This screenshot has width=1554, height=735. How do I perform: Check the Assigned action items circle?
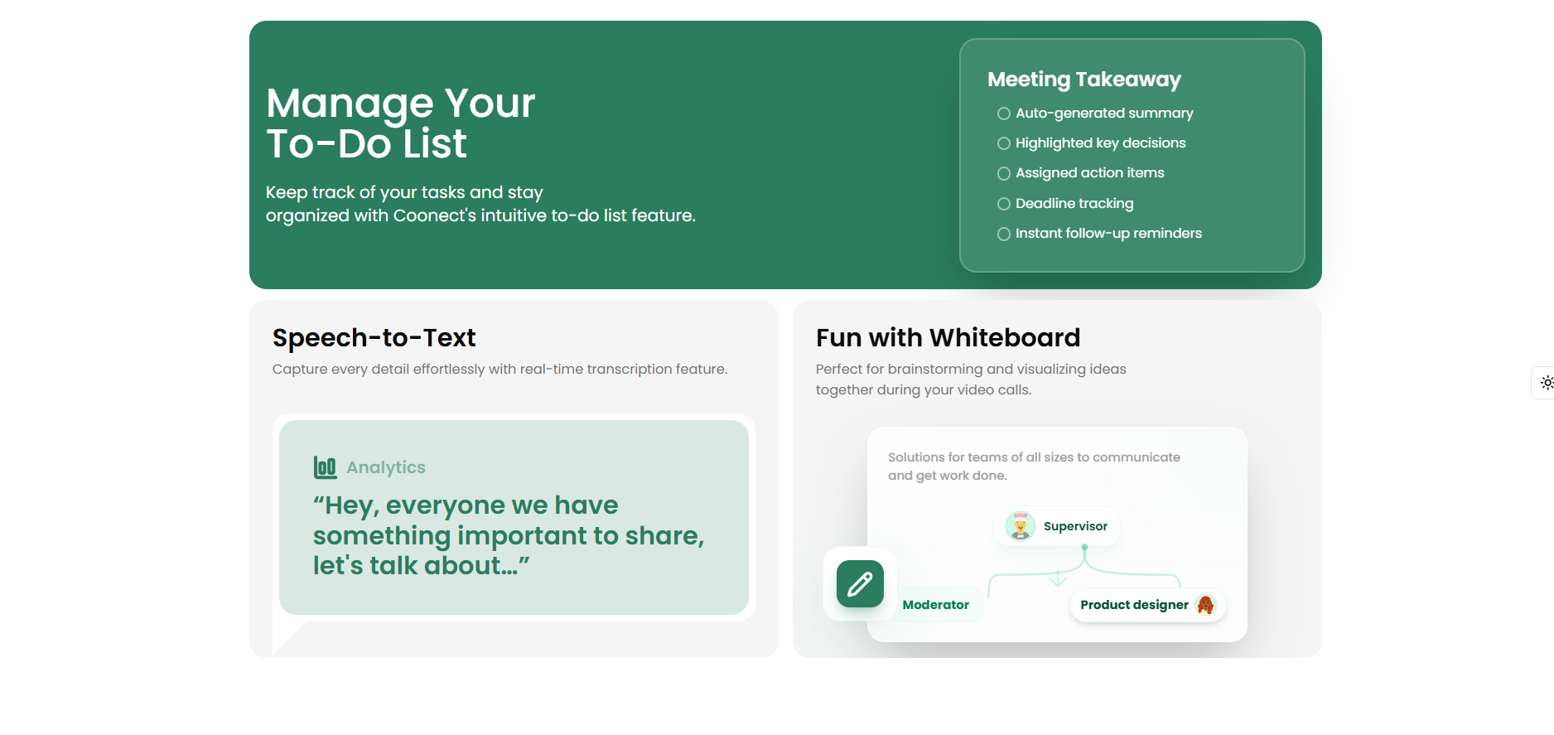(1004, 173)
